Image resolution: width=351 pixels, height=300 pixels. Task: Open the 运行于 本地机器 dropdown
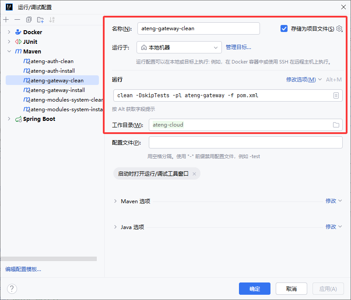pyautogui.click(x=179, y=47)
